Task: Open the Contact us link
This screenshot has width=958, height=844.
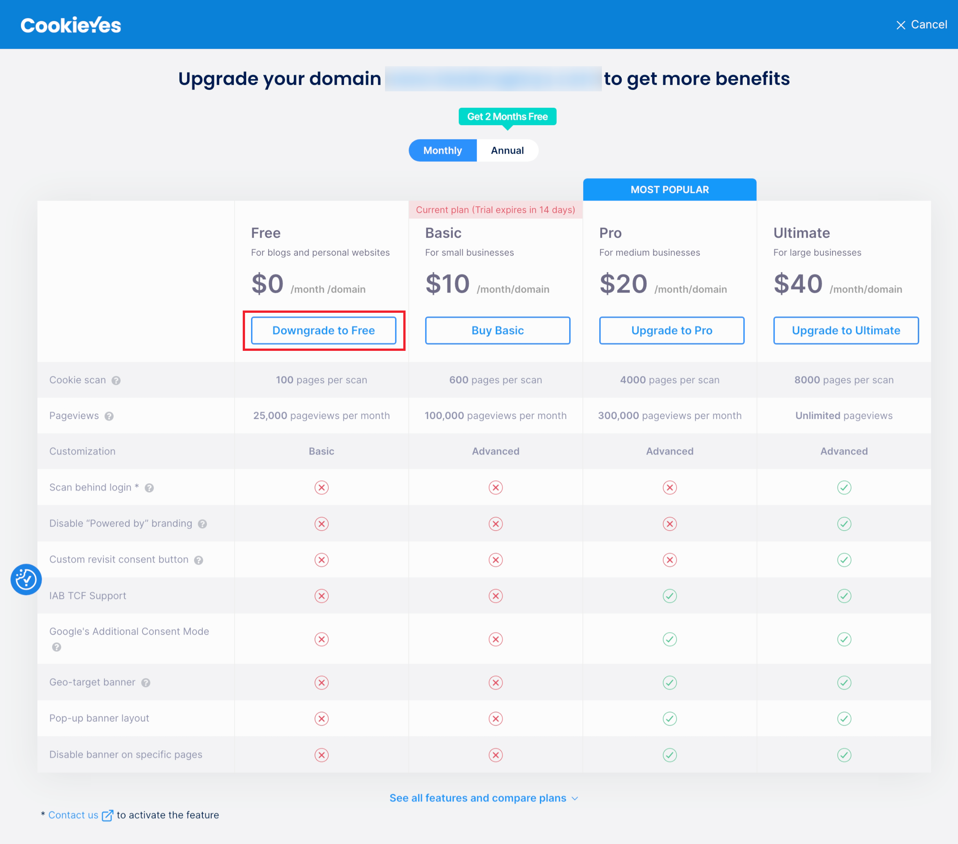Action: (x=73, y=815)
